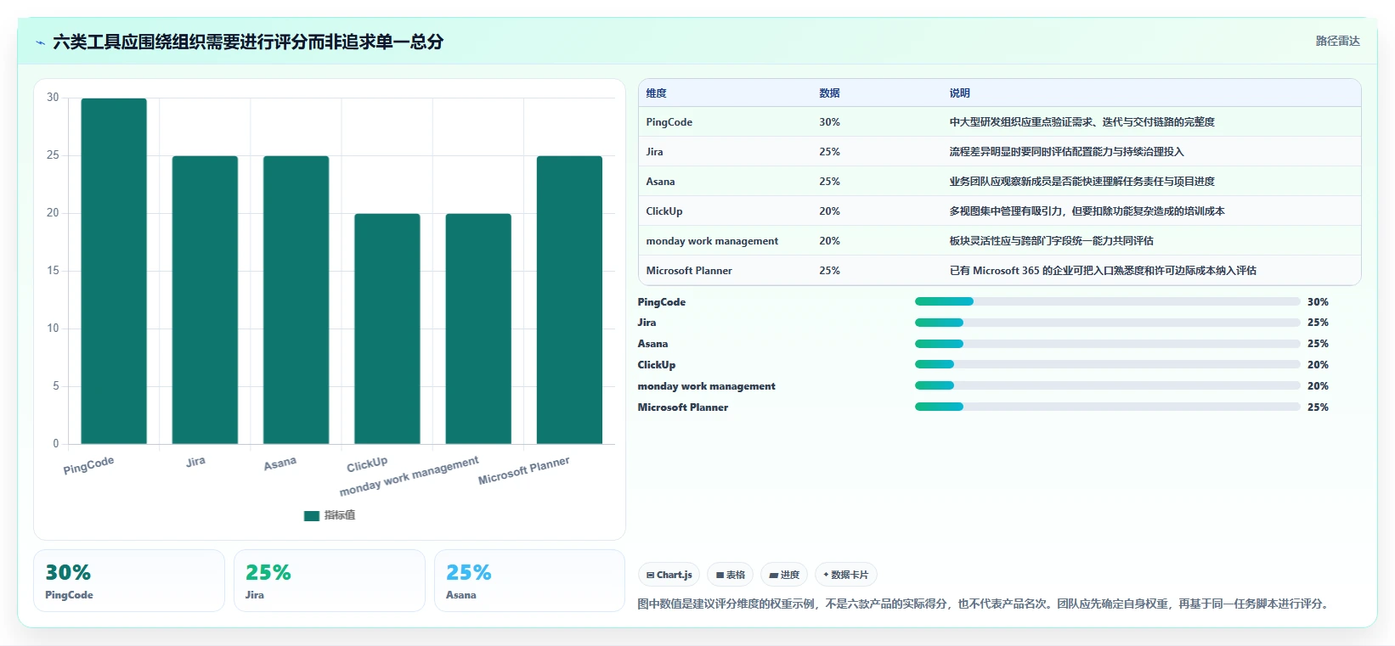Image resolution: width=1395 pixels, height=646 pixels.
Task: Click the 数据卡片 tag
Action: coord(846,575)
